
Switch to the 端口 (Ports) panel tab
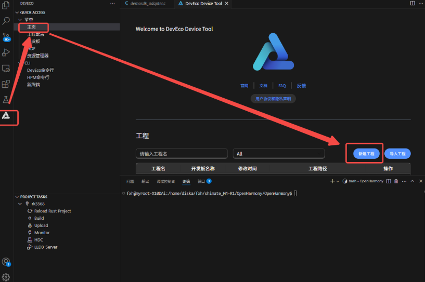(x=201, y=181)
